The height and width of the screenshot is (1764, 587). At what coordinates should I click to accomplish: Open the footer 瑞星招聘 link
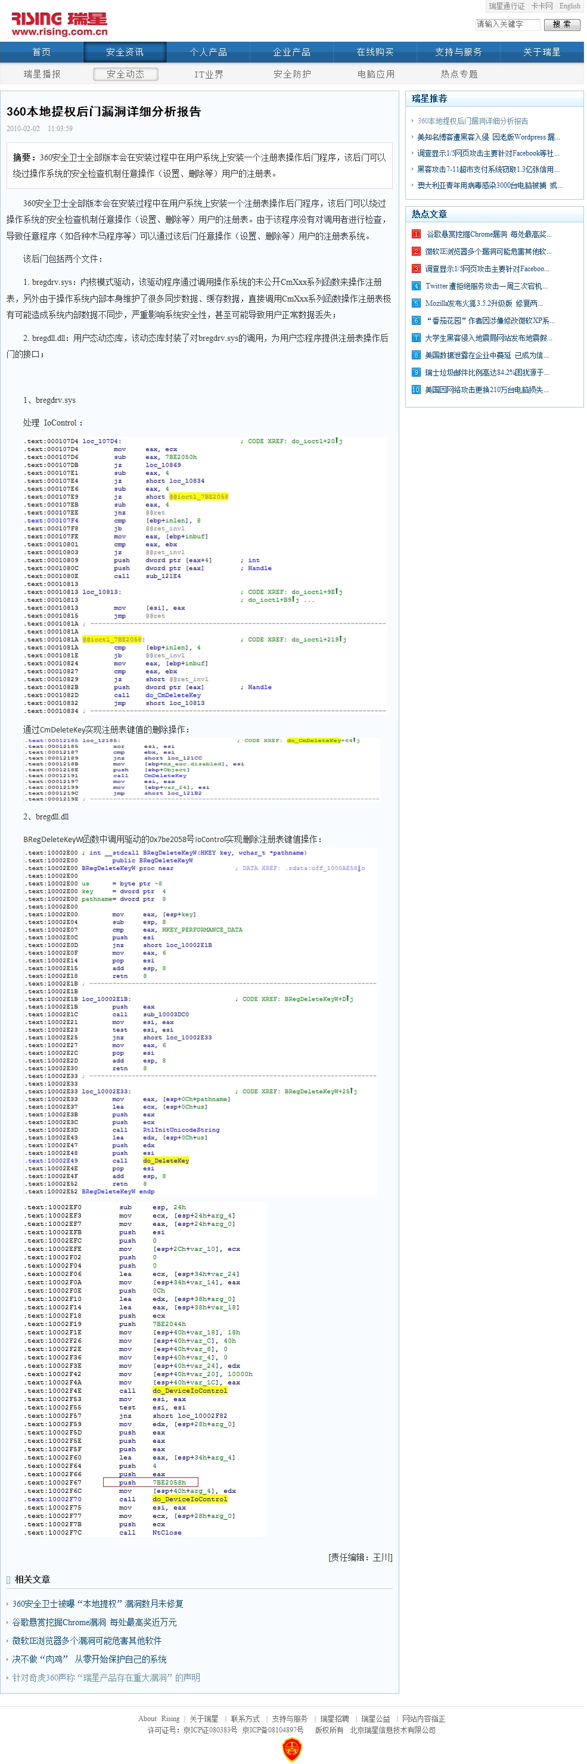point(334,1719)
